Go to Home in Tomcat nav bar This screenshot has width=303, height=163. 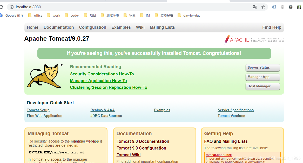coord(32,27)
